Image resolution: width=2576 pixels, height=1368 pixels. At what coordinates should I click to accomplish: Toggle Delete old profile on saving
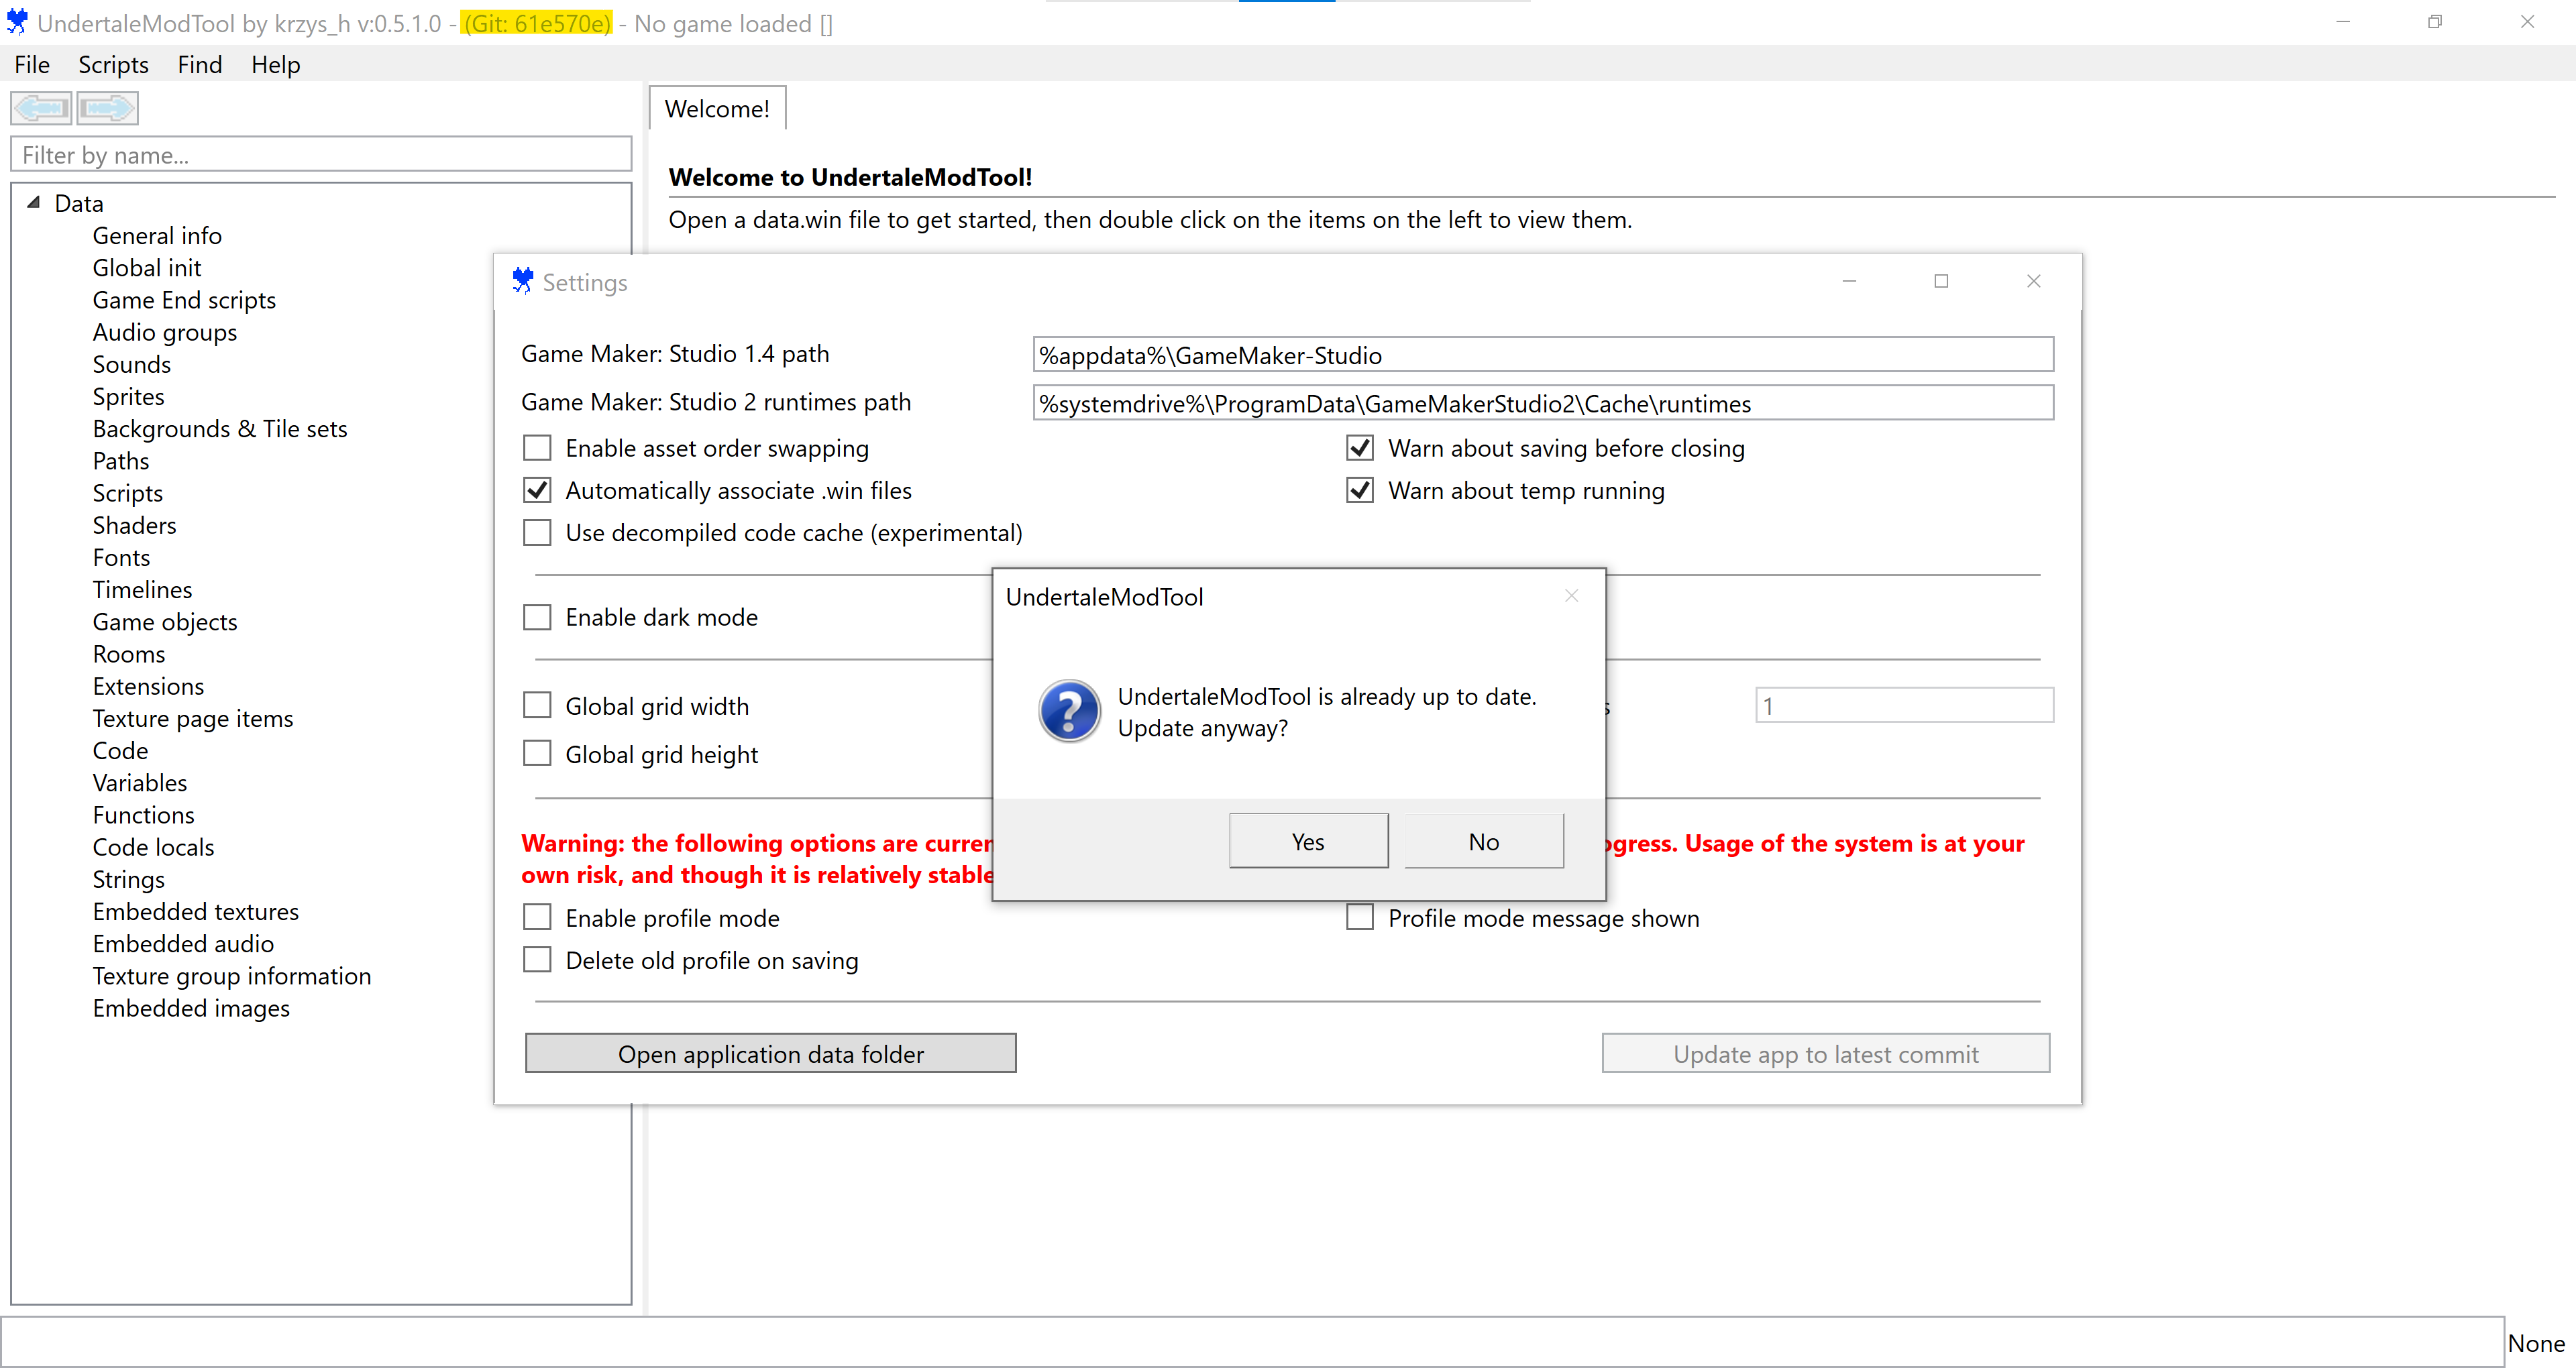tap(537, 960)
